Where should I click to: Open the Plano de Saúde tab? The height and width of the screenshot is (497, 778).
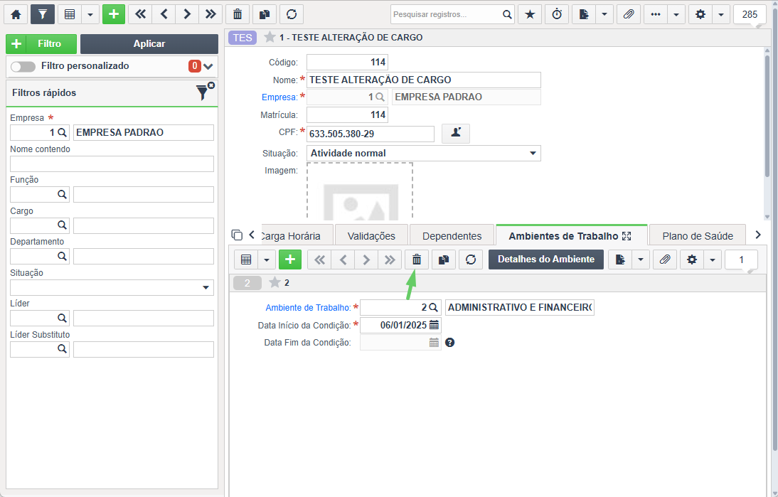tap(698, 236)
